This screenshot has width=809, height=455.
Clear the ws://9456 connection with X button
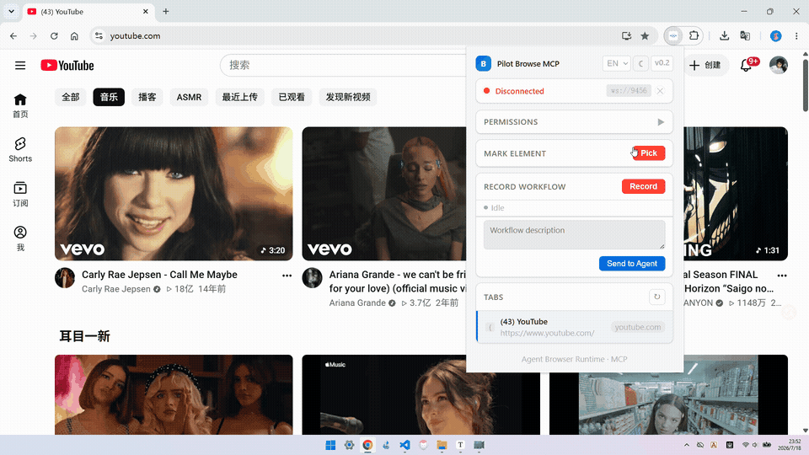click(x=660, y=91)
